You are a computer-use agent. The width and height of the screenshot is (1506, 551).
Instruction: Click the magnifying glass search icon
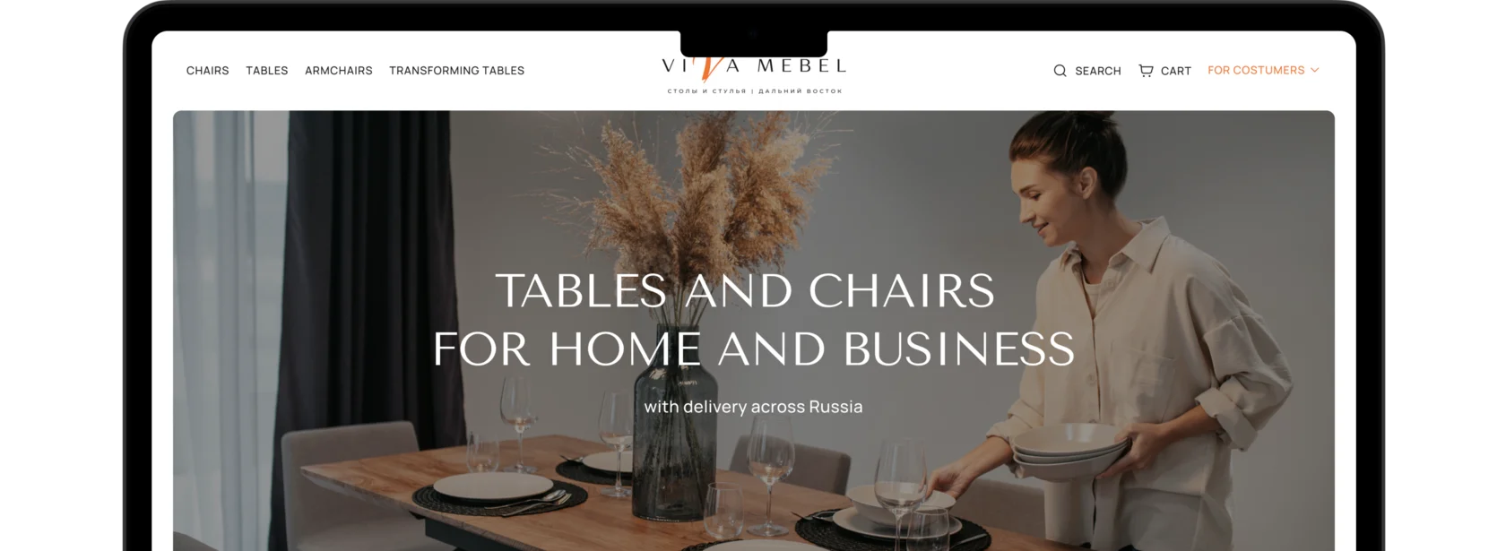click(x=1060, y=71)
